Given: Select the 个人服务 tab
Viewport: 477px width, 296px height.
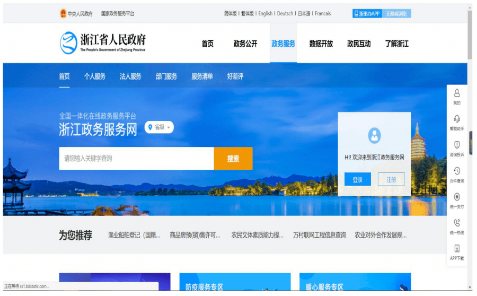Looking at the screenshot, I should pos(95,76).
